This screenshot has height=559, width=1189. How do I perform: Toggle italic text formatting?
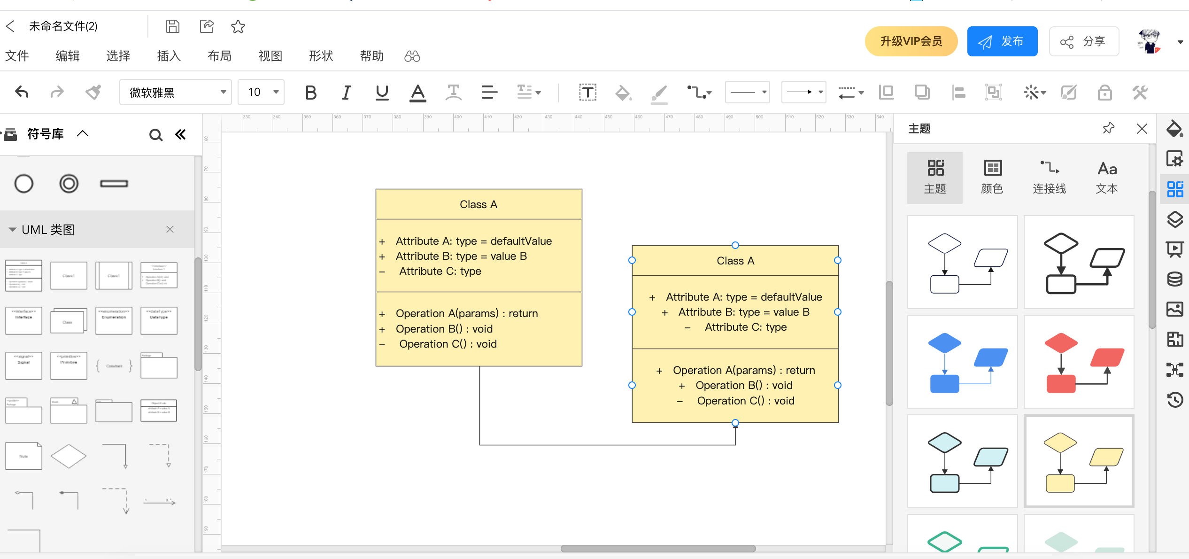click(346, 93)
